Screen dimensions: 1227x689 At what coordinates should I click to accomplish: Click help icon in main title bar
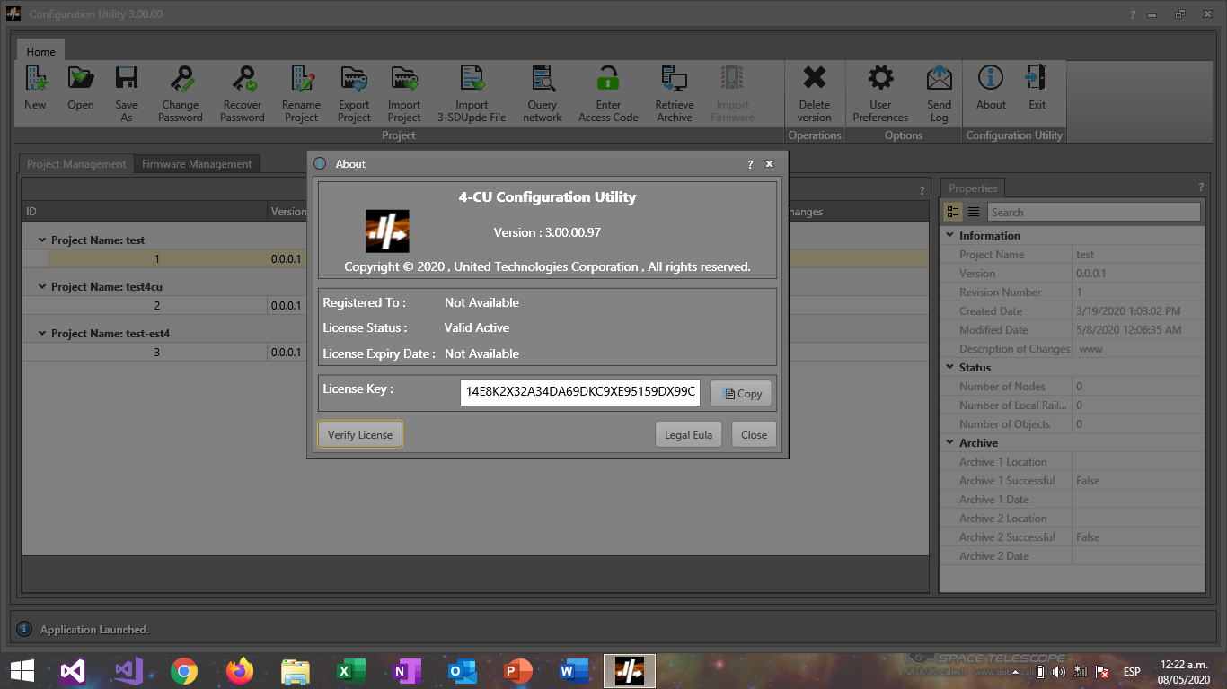[x=1134, y=14]
